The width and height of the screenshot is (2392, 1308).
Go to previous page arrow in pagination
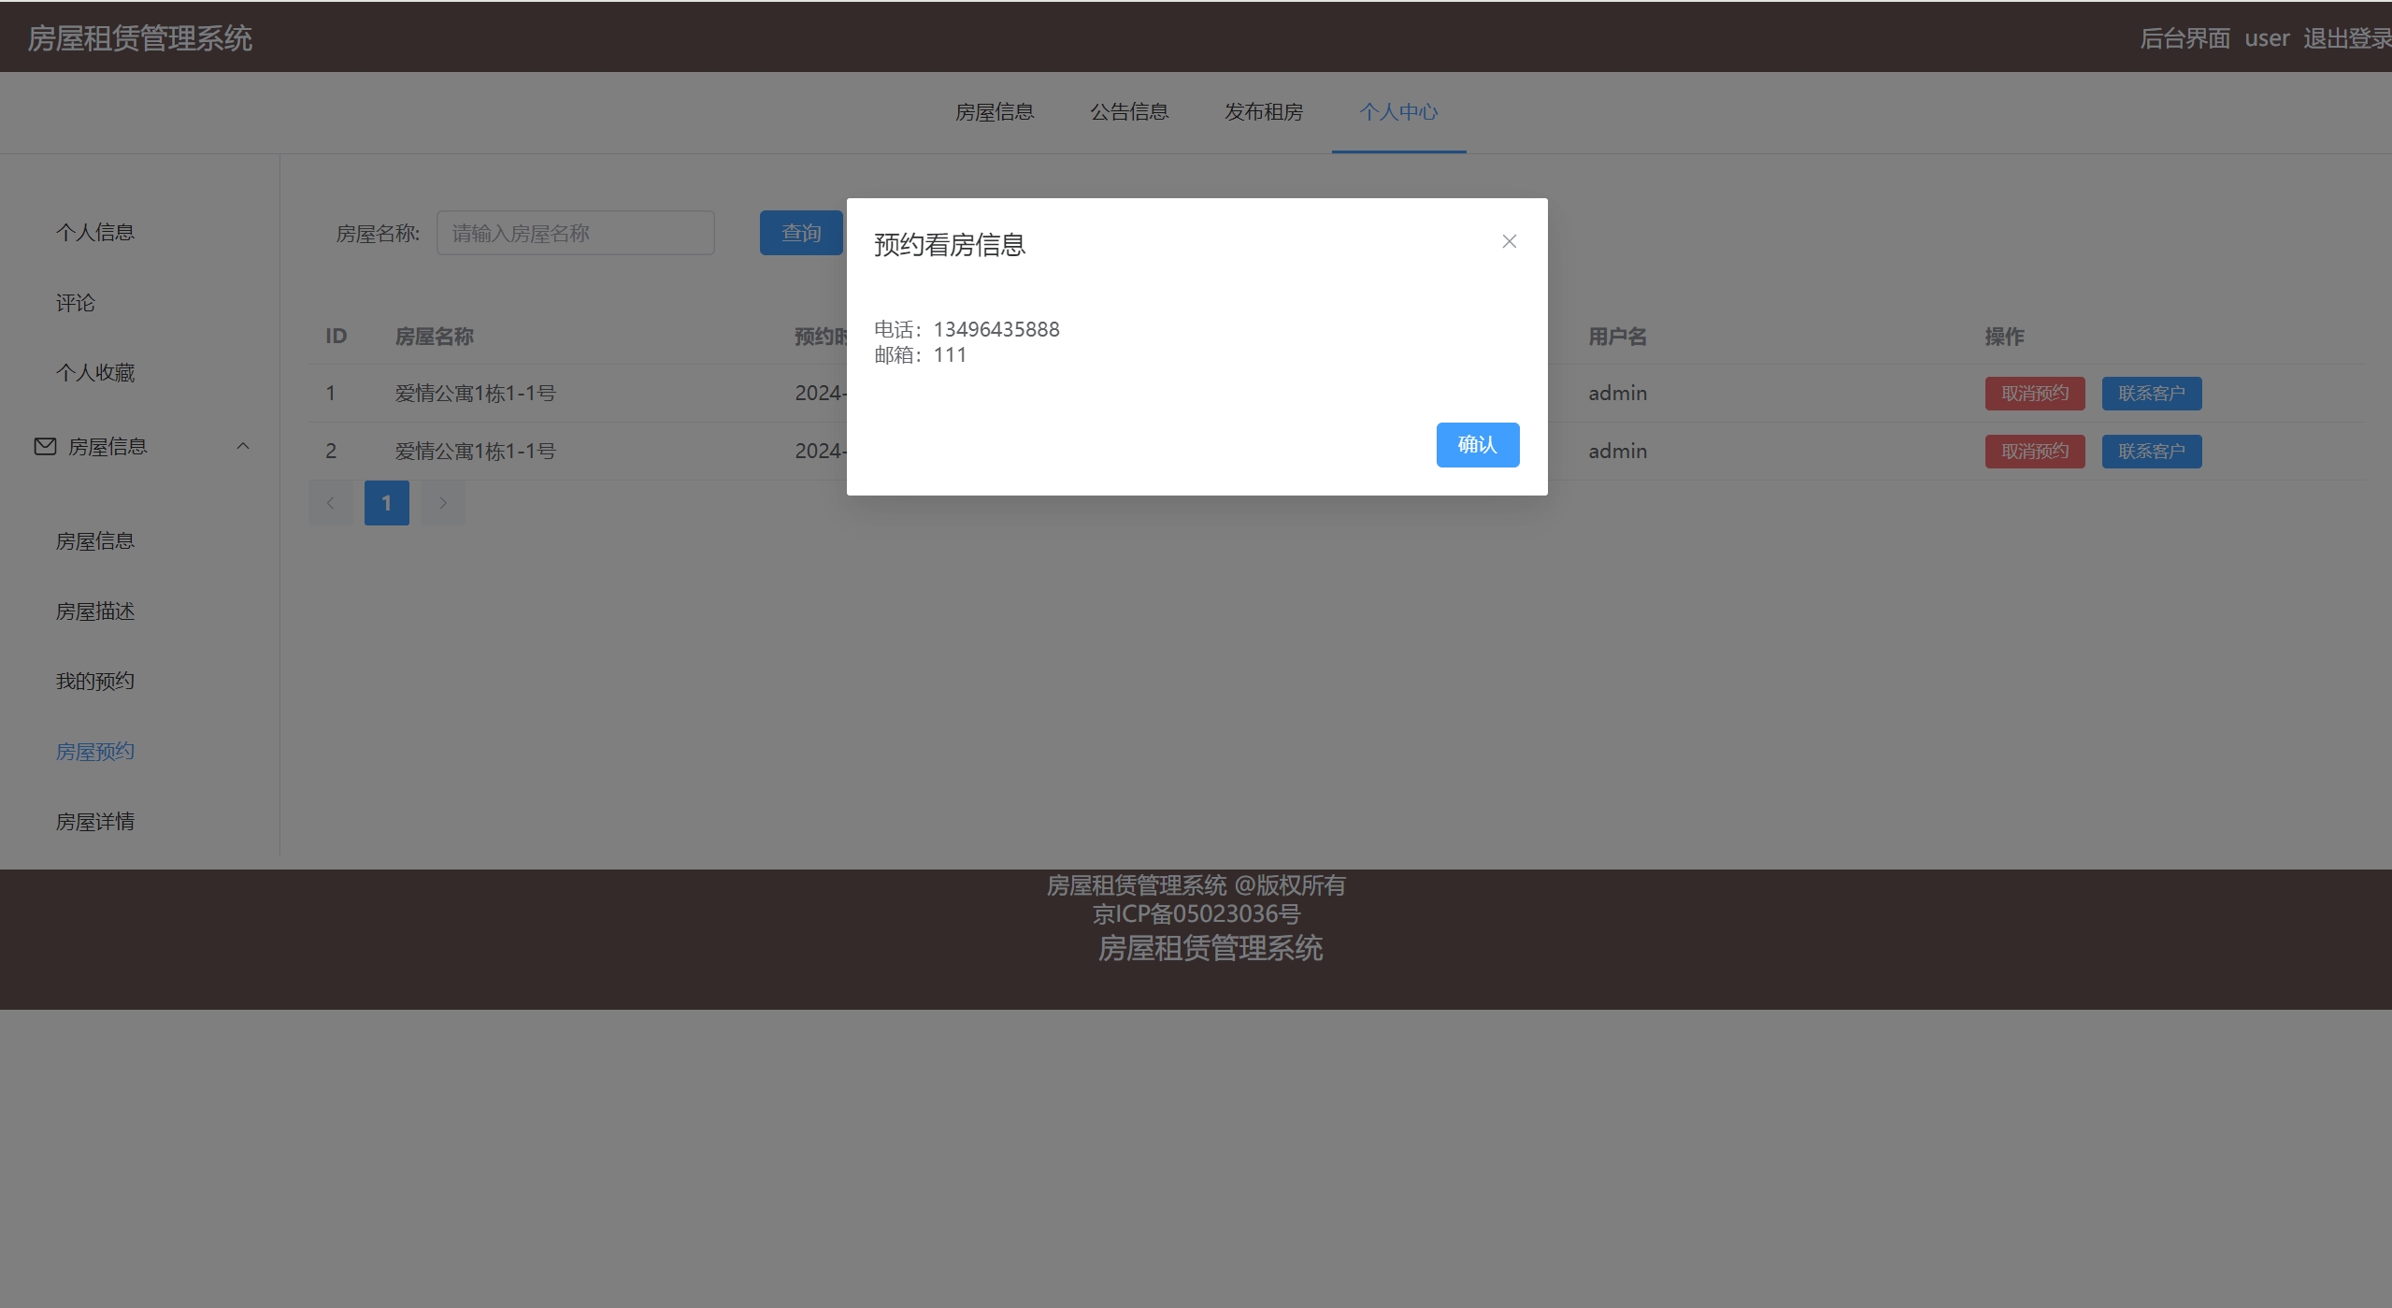point(331,503)
